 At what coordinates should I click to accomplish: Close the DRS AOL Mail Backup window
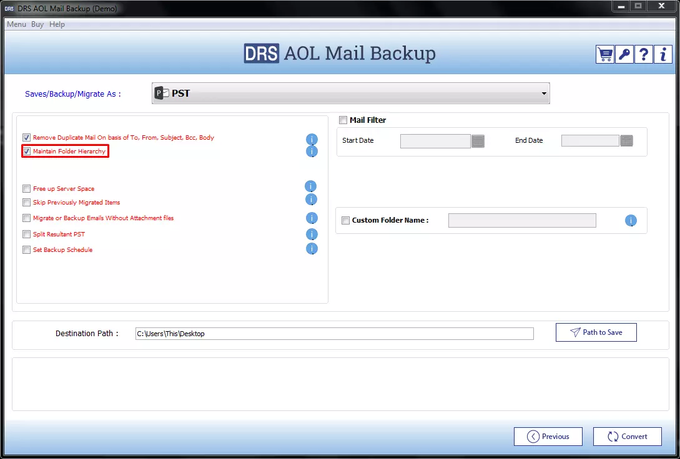662,6
